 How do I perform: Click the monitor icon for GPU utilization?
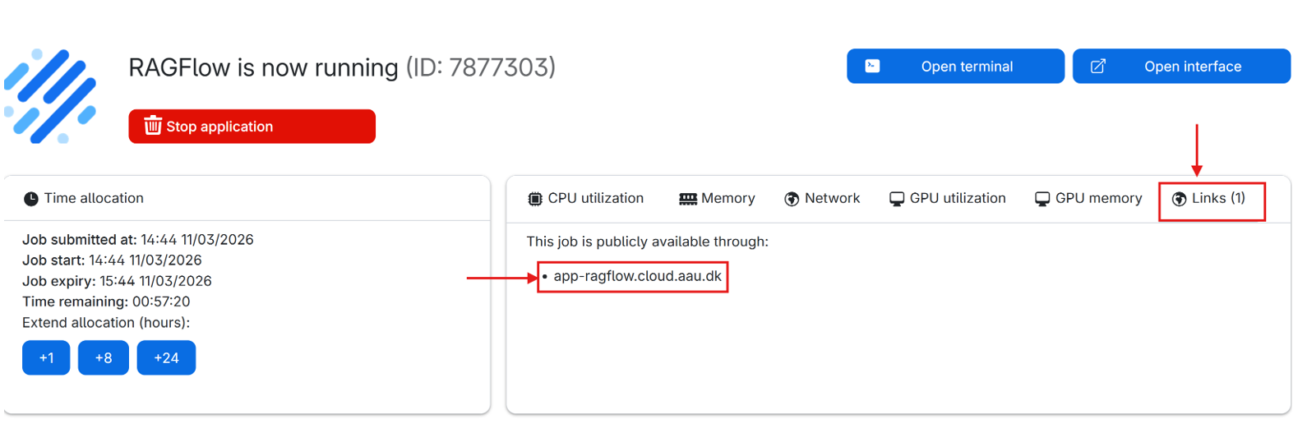pyautogui.click(x=897, y=199)
